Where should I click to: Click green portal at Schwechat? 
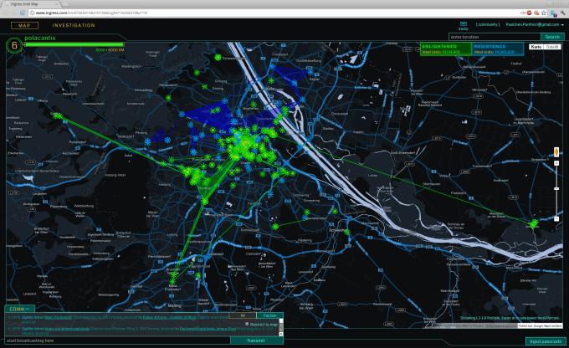[346, 232]
